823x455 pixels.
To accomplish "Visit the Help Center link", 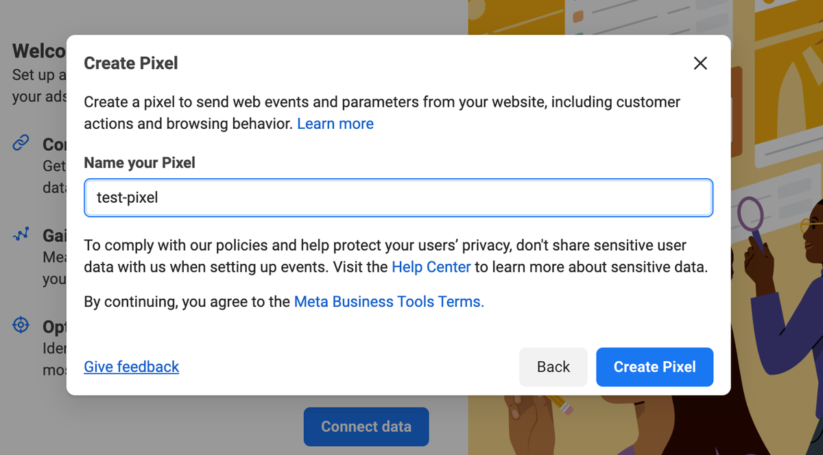I will point(431,267).
